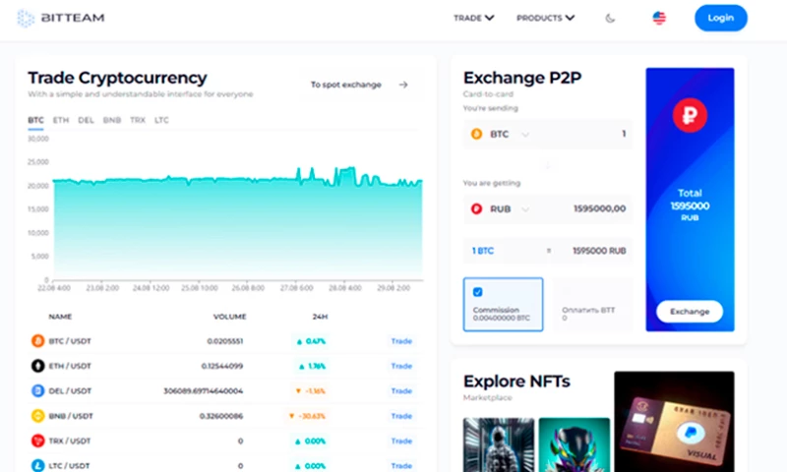The image size is (787, 472).
Task: Click the 1 BTC rate label
Action: (483, 251)
